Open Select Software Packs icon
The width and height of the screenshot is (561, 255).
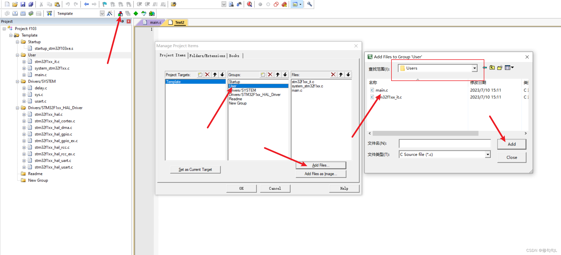pyautogui.click(x=144, y=13)
